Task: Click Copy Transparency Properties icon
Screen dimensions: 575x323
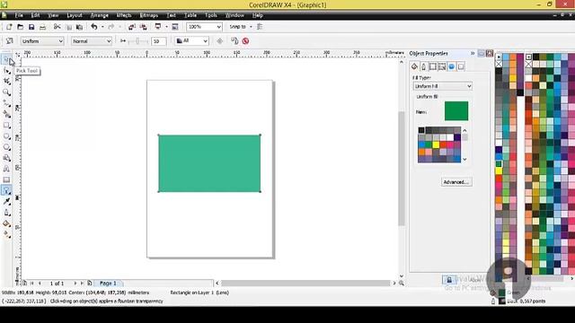Action: pos(234,41)
